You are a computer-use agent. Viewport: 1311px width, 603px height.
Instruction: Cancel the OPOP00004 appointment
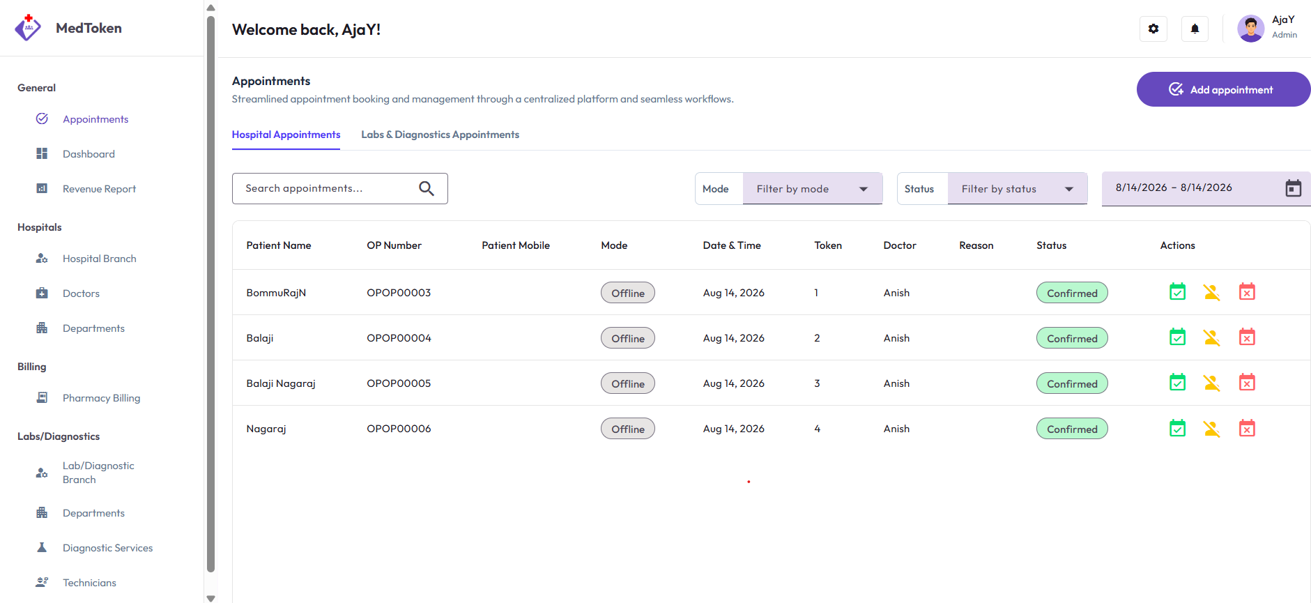tap(1247, 337)
